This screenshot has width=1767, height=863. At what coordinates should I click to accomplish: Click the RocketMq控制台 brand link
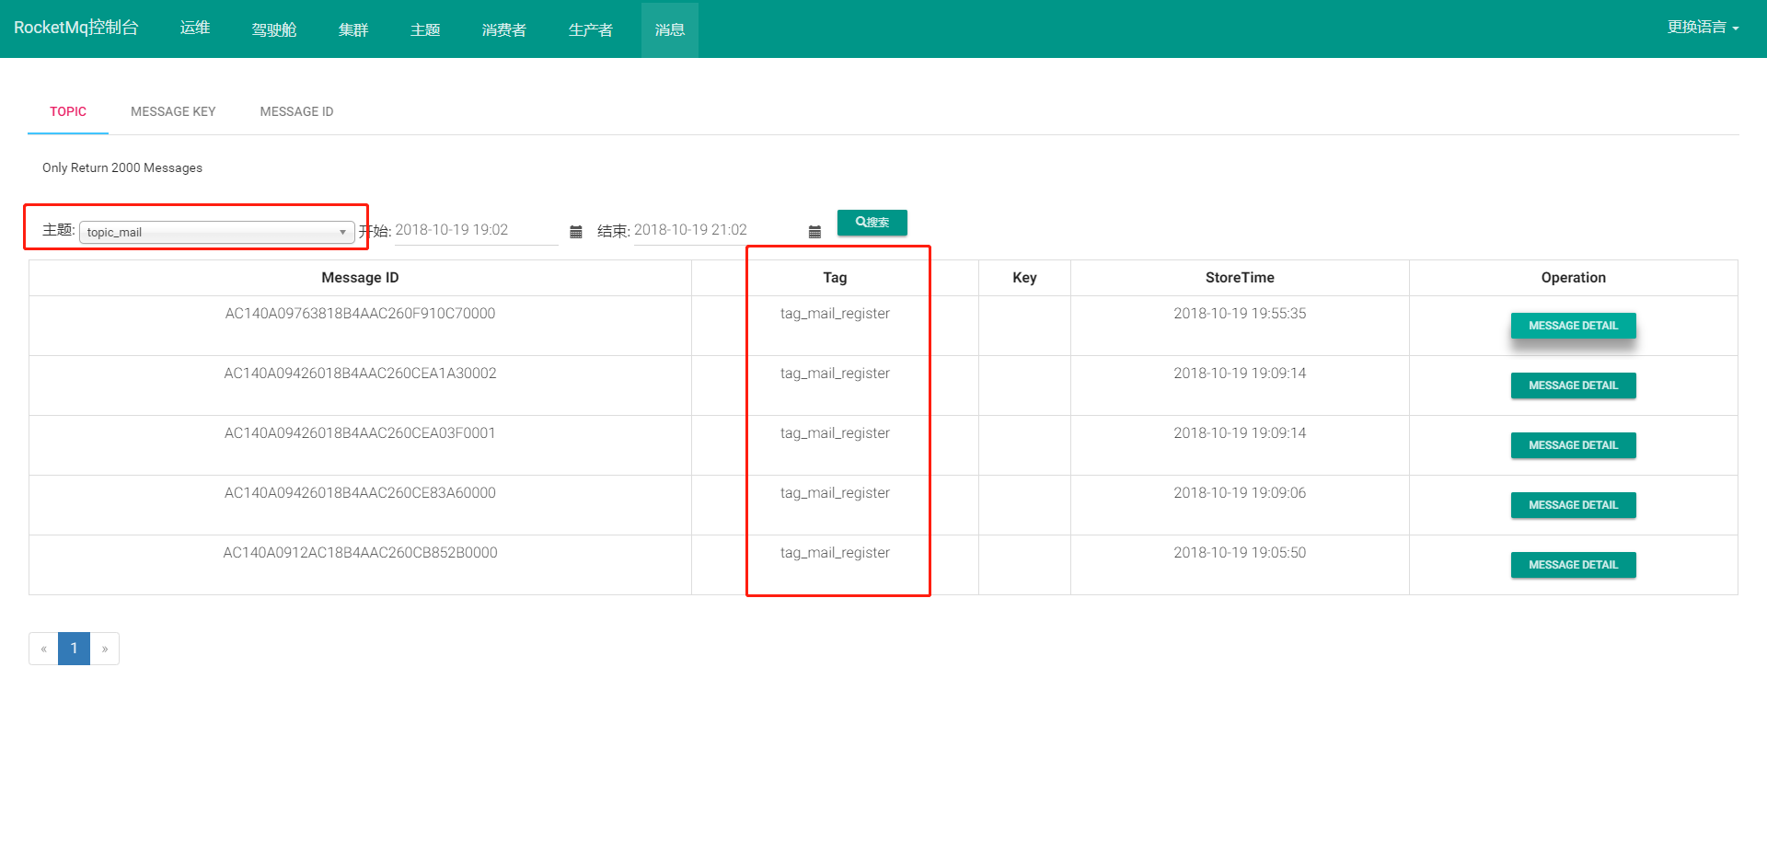[x=76, y=28]
